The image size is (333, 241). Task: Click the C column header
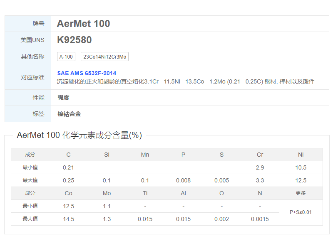click(68, 155)
